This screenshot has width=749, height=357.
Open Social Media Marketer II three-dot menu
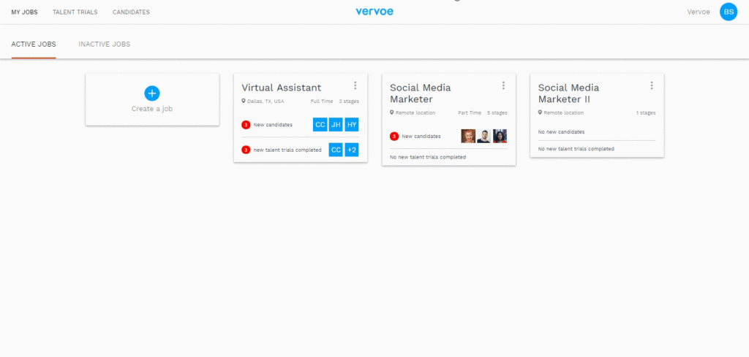[652, 85]
